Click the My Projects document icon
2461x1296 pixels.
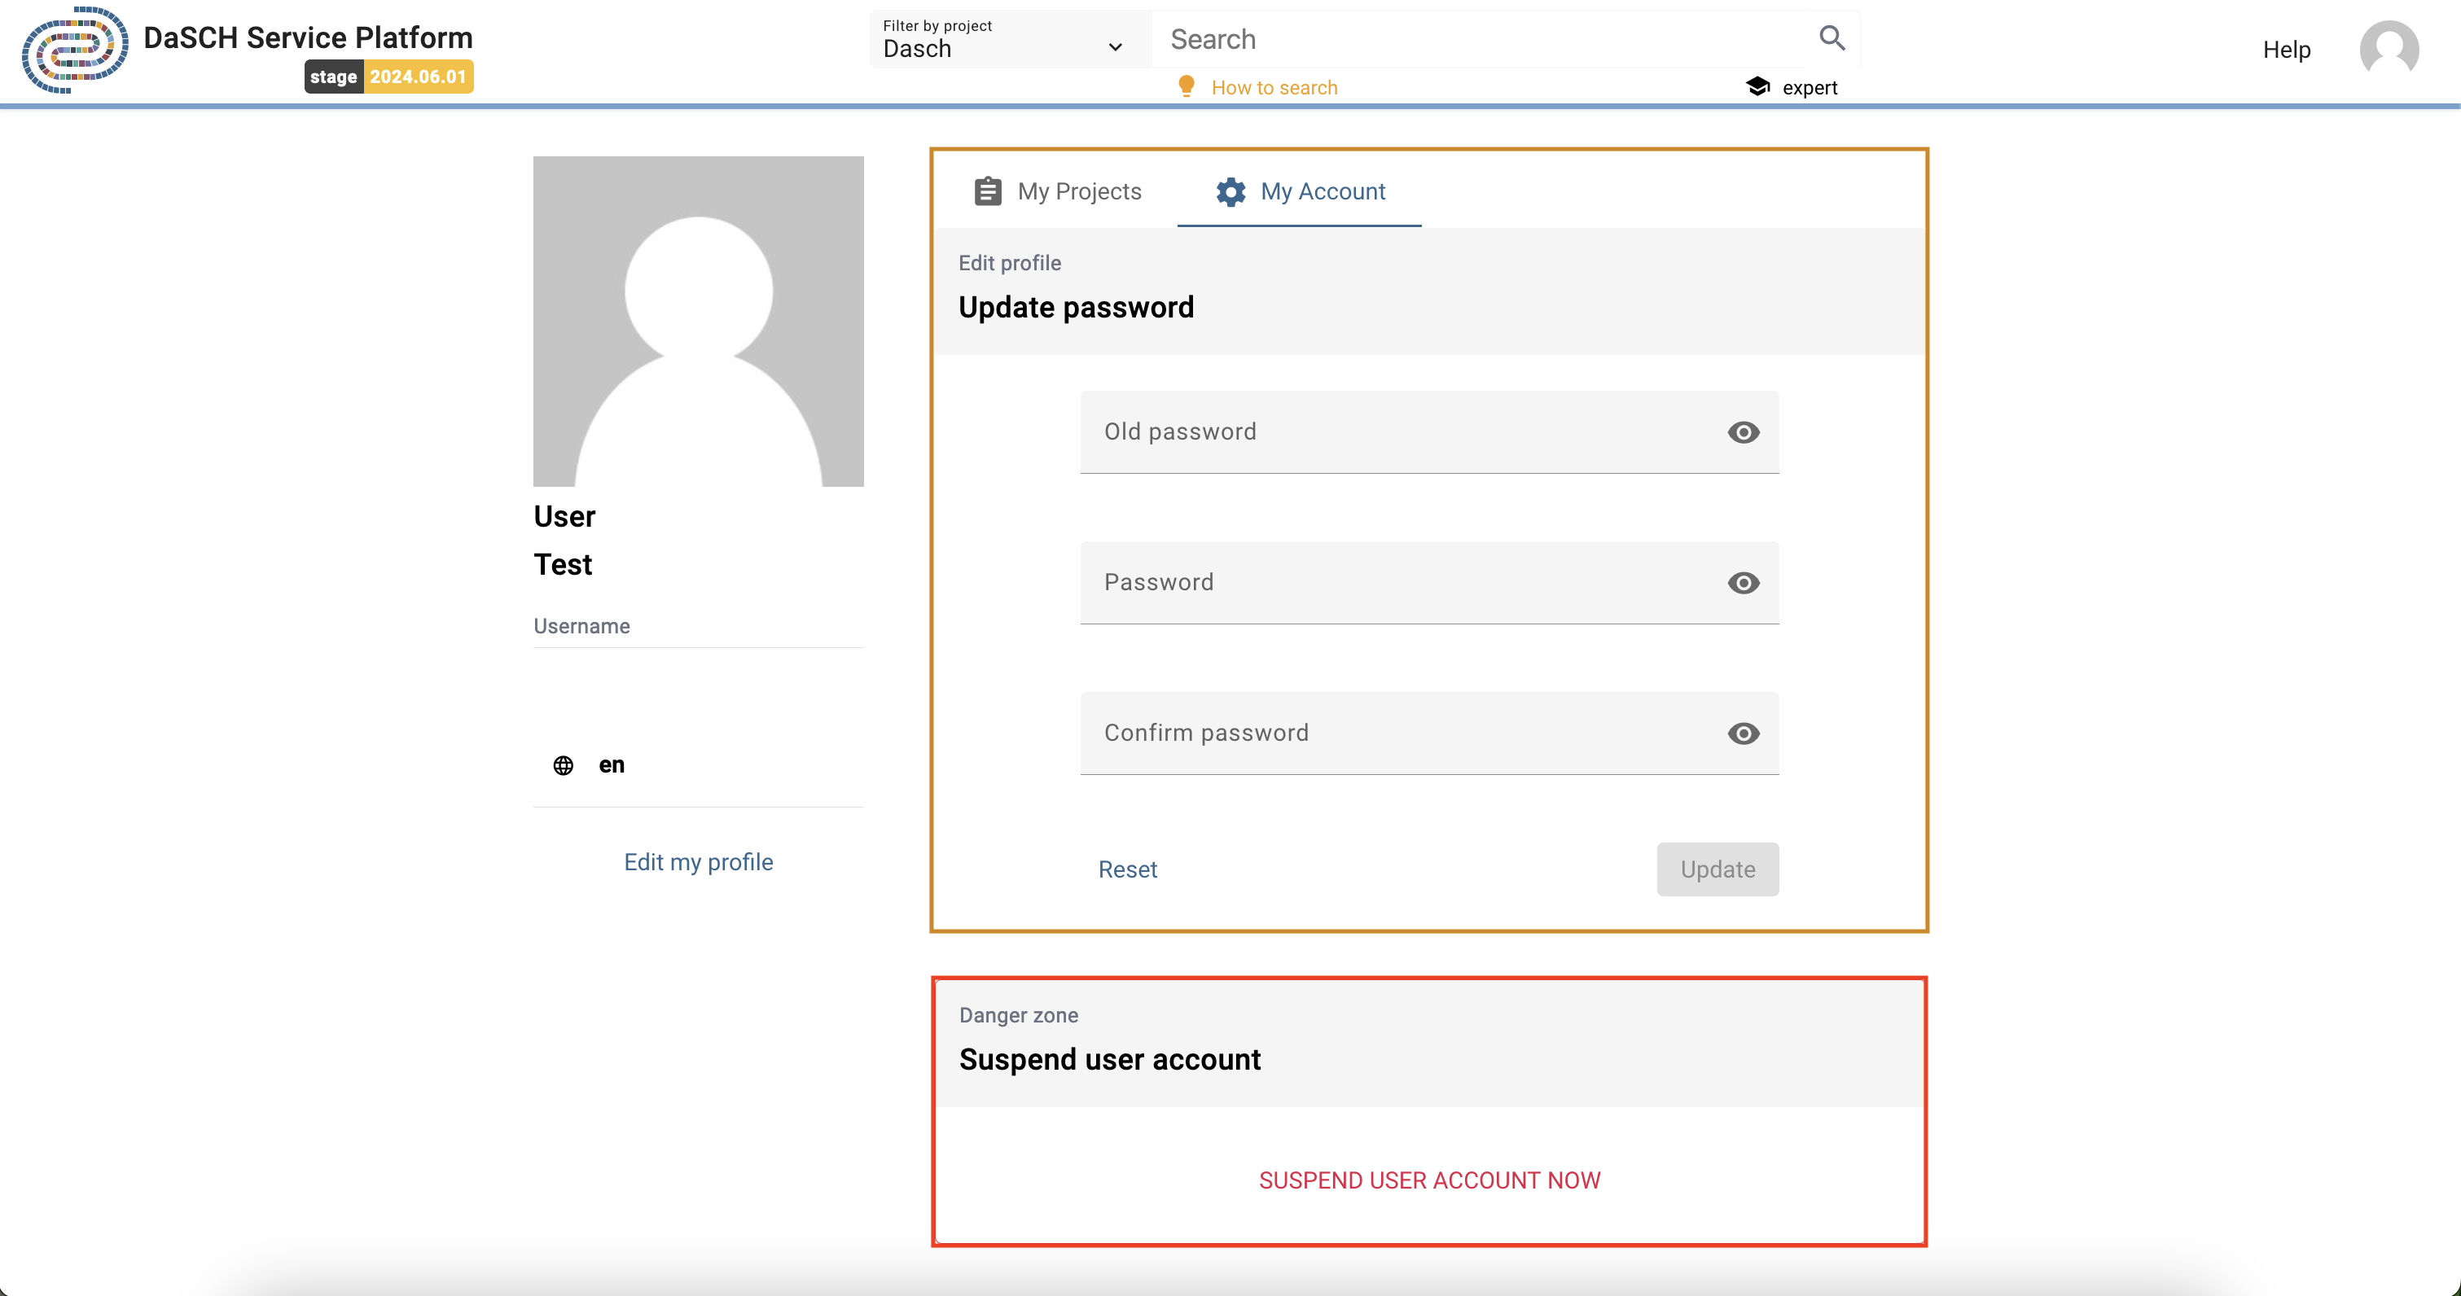[x=988, y=192]
